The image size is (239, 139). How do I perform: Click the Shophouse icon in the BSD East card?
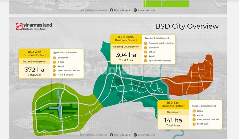click(x=194, y=124)
